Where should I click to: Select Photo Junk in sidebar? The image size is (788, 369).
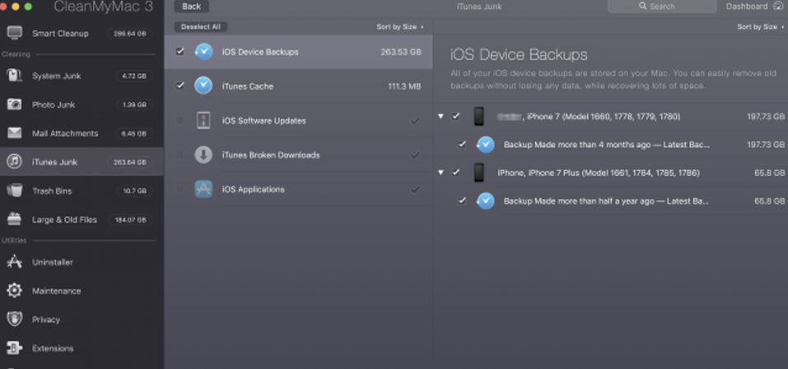tap(82, 104)
